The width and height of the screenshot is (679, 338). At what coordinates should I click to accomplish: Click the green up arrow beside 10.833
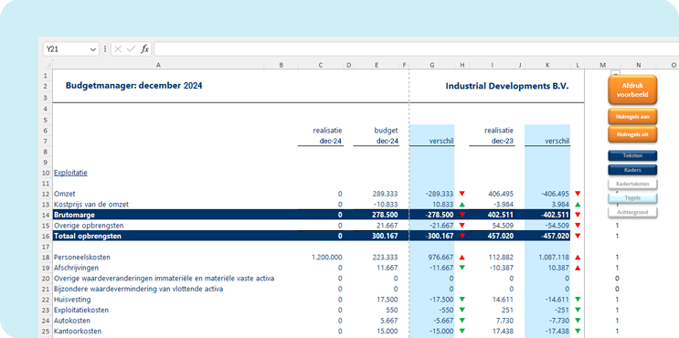(462, 205)
